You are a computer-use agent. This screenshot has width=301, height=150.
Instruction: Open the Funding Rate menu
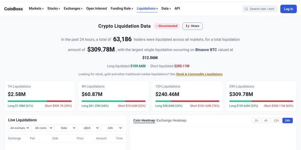pyautogui.click(x=122, y=9)
